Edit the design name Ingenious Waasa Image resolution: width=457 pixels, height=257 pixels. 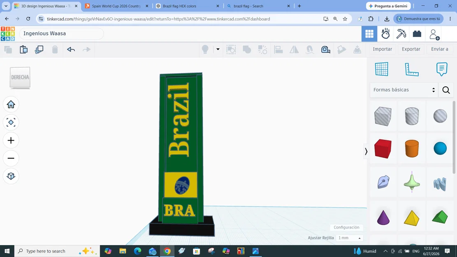(61, 33)
